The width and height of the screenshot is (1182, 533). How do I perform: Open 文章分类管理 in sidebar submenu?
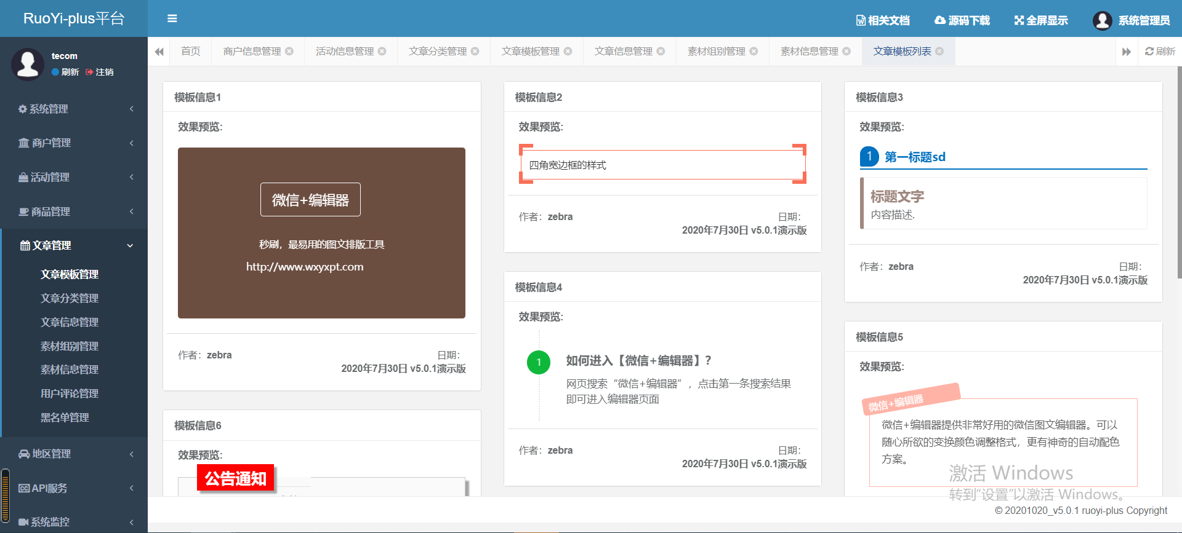coord(70,298)
